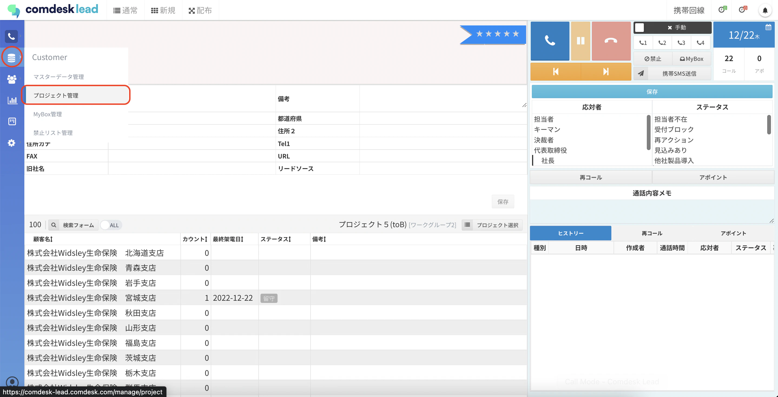The width and height of the screenshot is (778, 397).
Task: Open the notification bell
Action: tap(765, 11)
